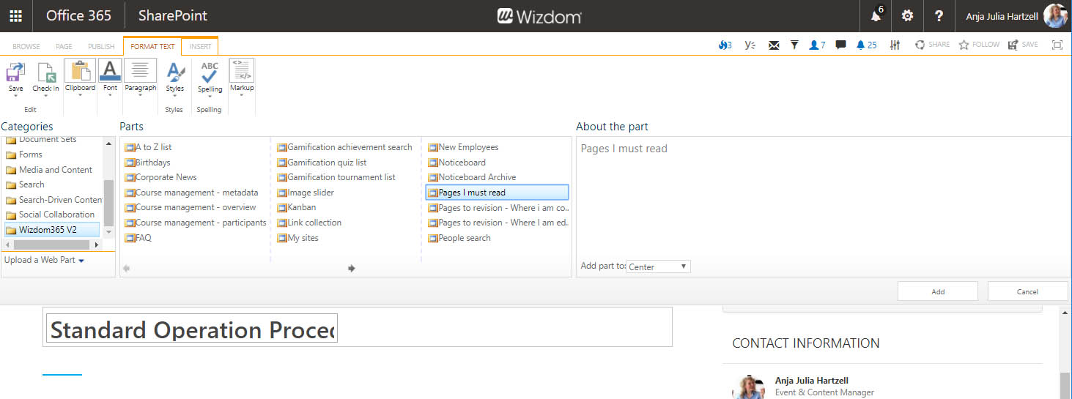The width and height of the screenshot is (1072, 399).
Task: Switch to the Browse tab
Action: [x=26, y=46]
